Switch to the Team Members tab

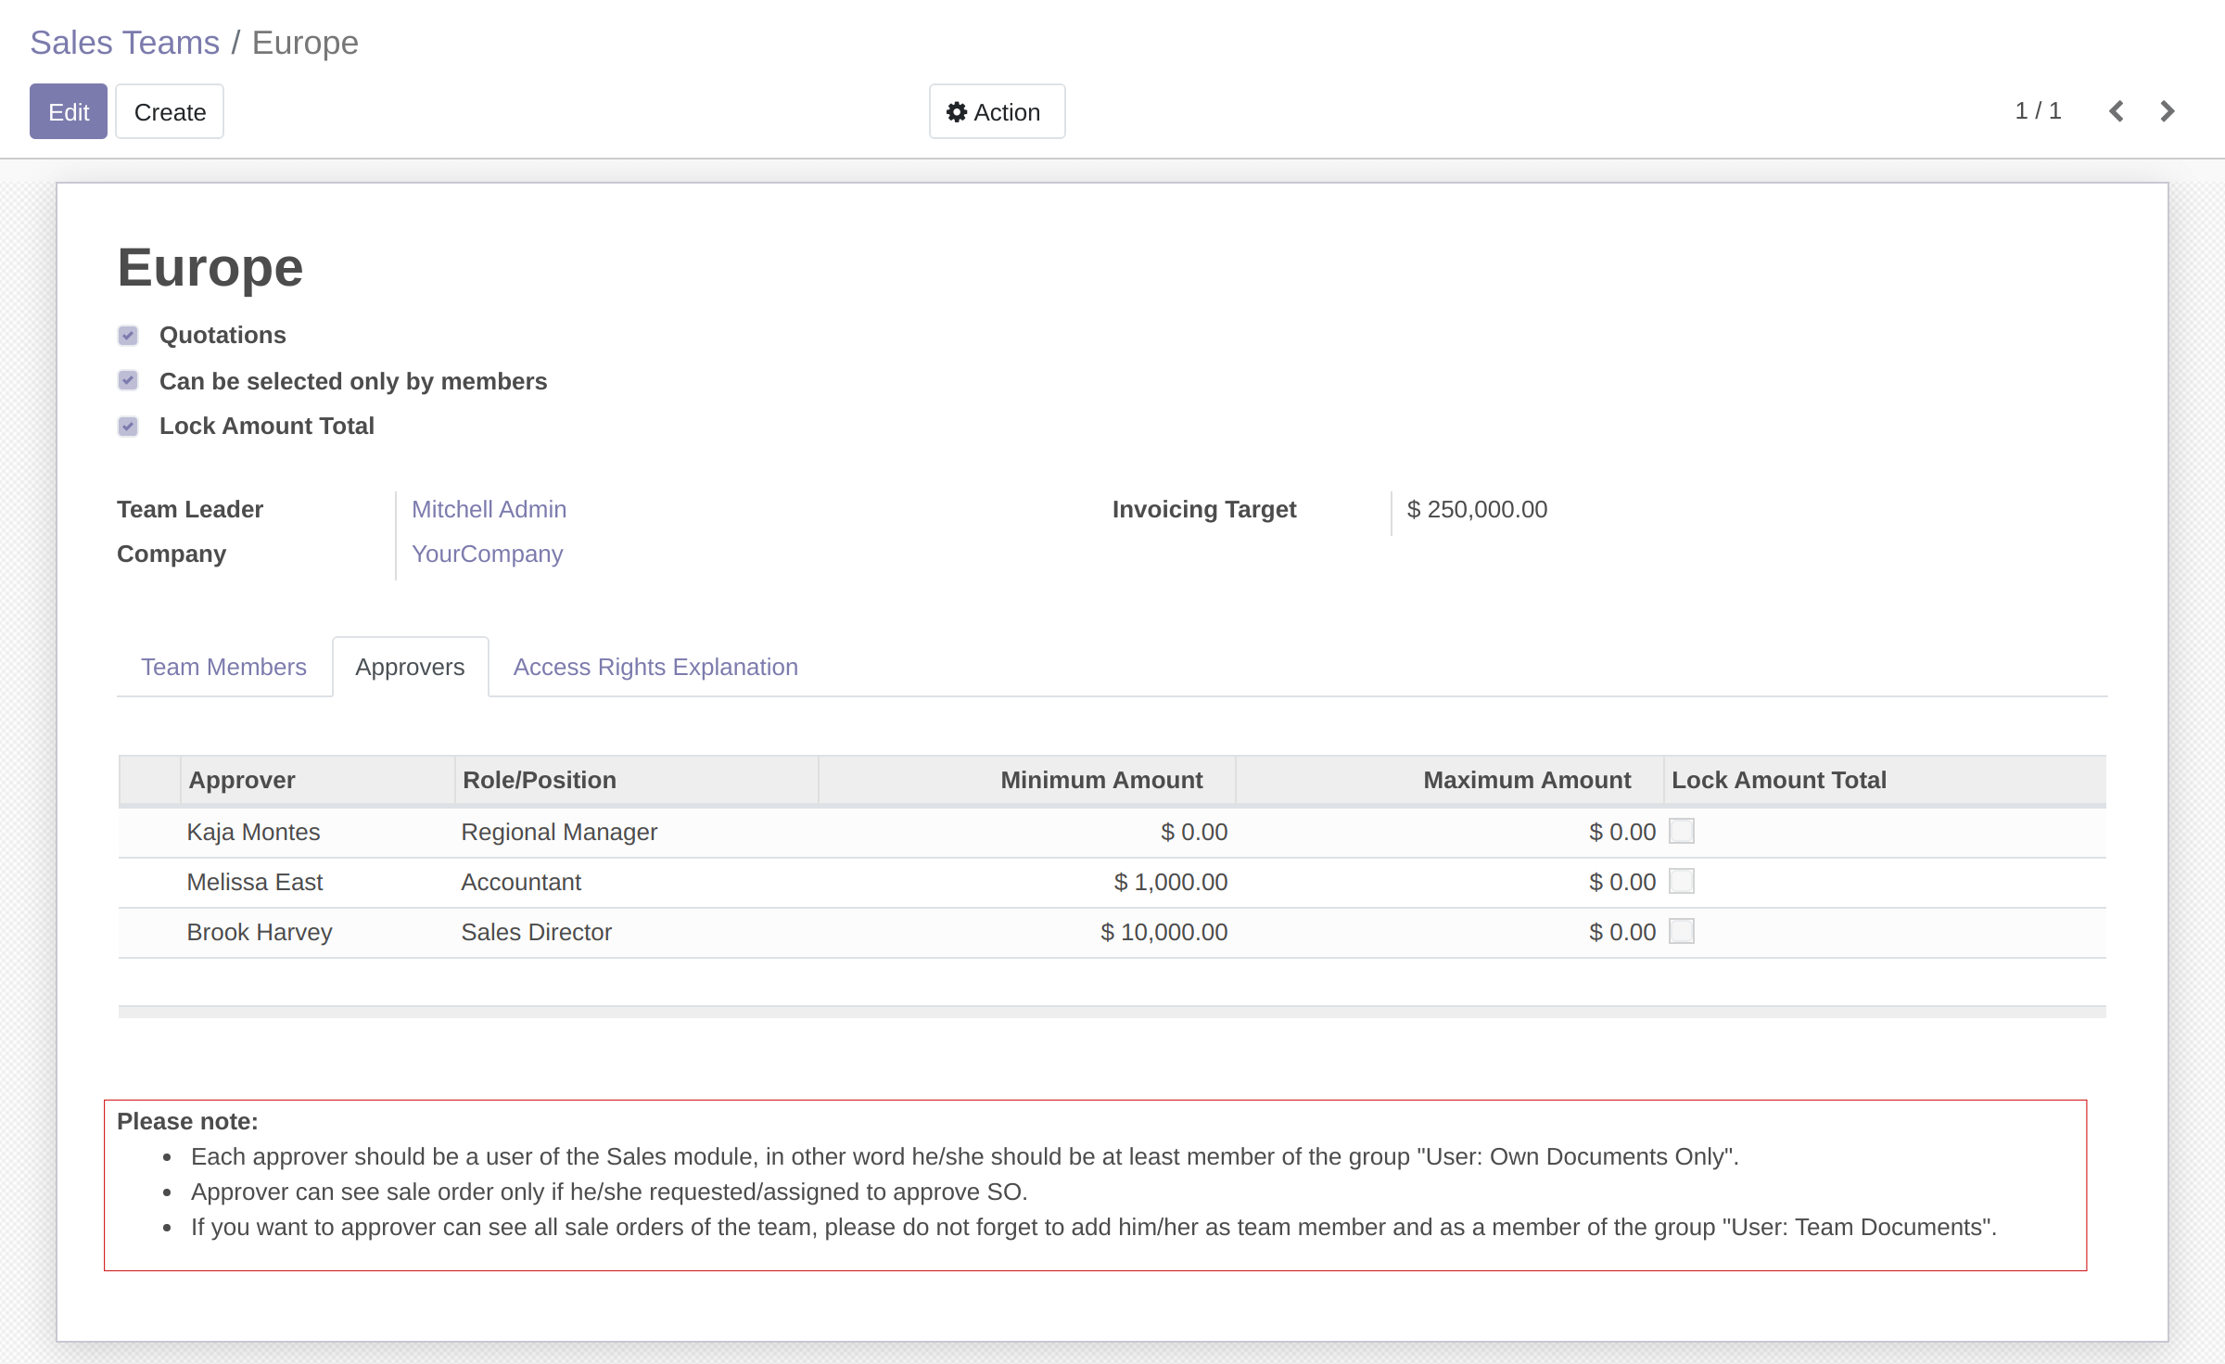(223, 667)
